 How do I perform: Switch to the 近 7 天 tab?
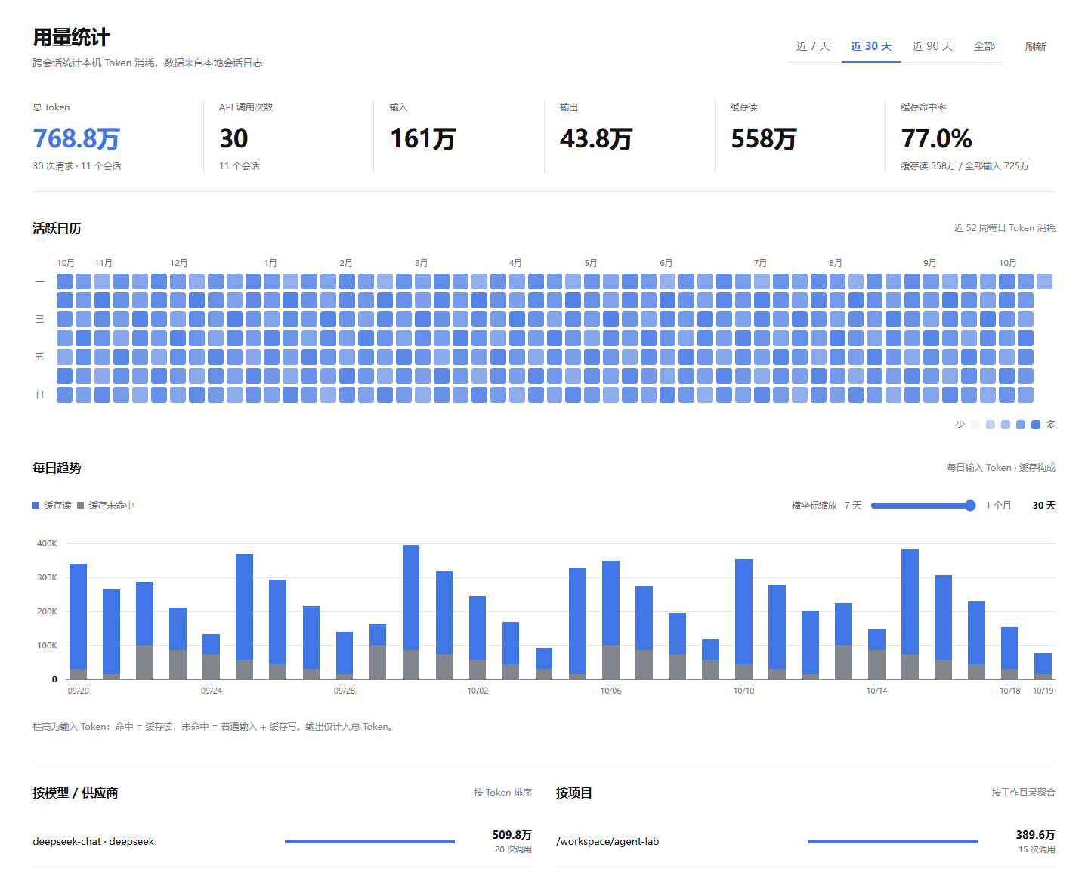coord(813,47)
